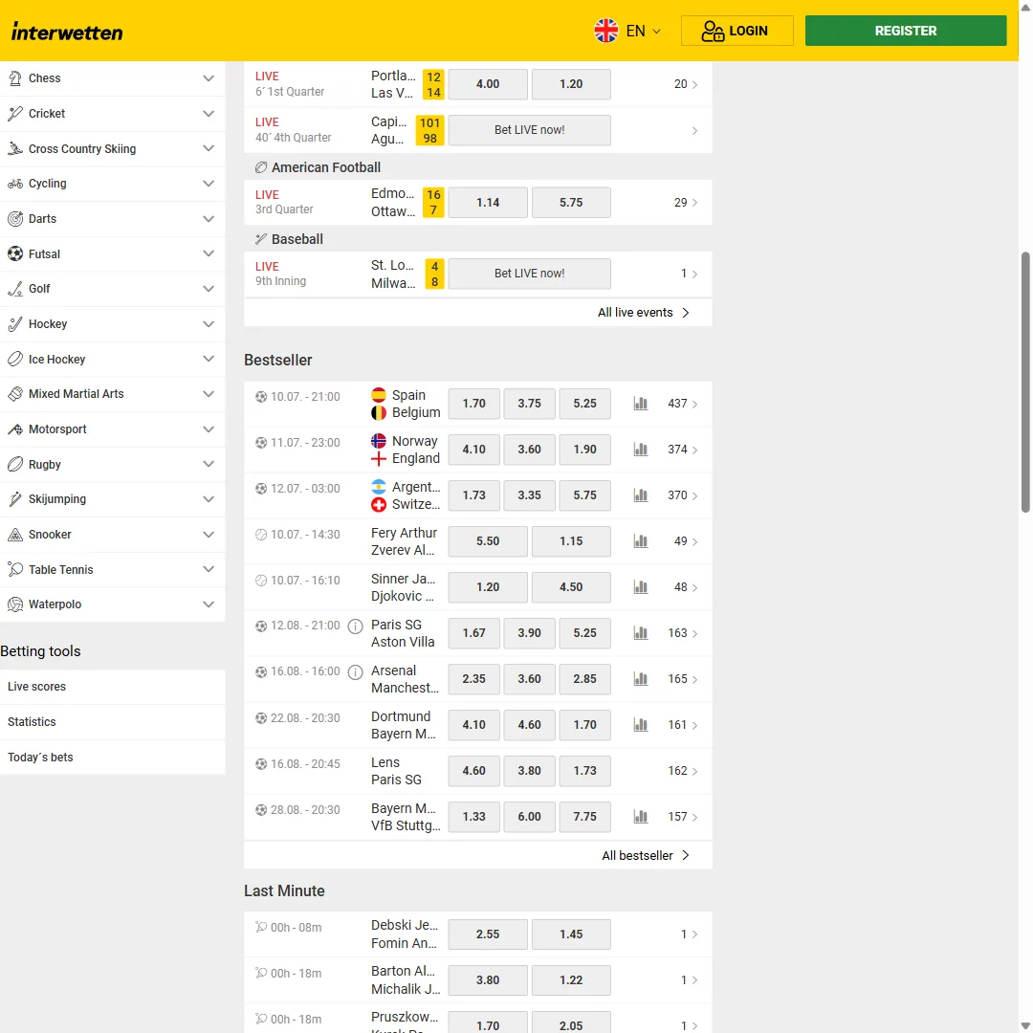Screen dimensions: 1033x1033
Task: Click the green REGISTER button
Action: pyautogui.click(x=905, y=31)
